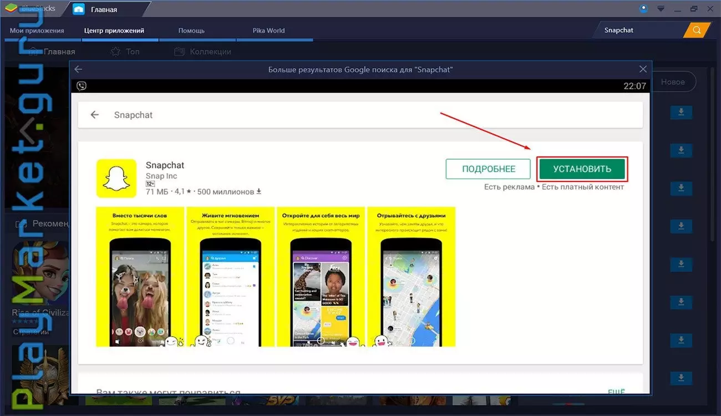Click the popup title 'Больше результатов Google поиска'

tap(360, 69)
